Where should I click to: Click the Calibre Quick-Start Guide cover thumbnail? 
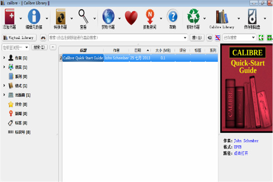tap(246, 88)
